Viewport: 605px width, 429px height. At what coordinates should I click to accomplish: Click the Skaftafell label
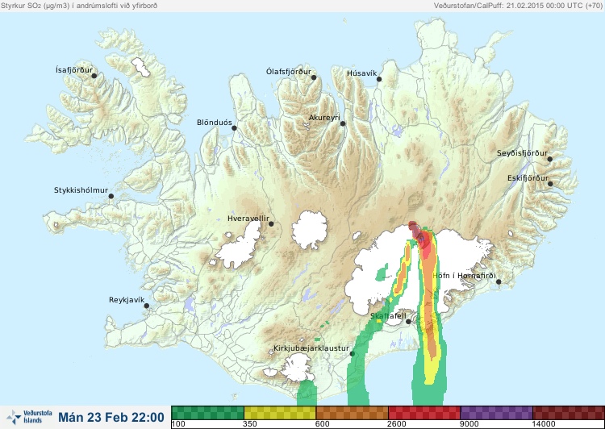point(388,316)
